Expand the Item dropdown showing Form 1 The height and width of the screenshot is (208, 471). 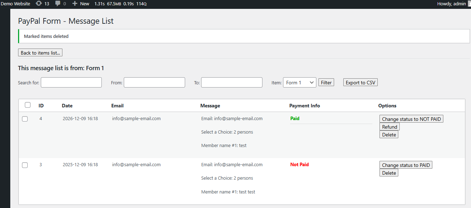[299, 83]
